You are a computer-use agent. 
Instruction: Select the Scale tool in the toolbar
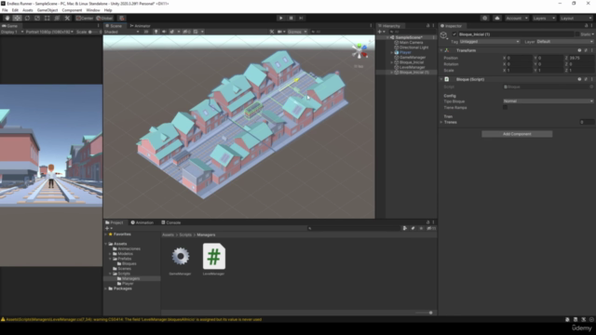tap(37, 18)
